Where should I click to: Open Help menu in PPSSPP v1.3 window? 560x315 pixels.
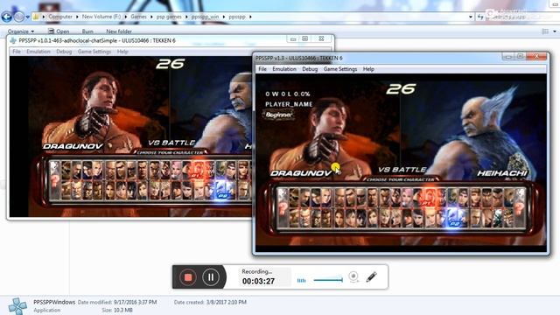(x=368, y=69)
